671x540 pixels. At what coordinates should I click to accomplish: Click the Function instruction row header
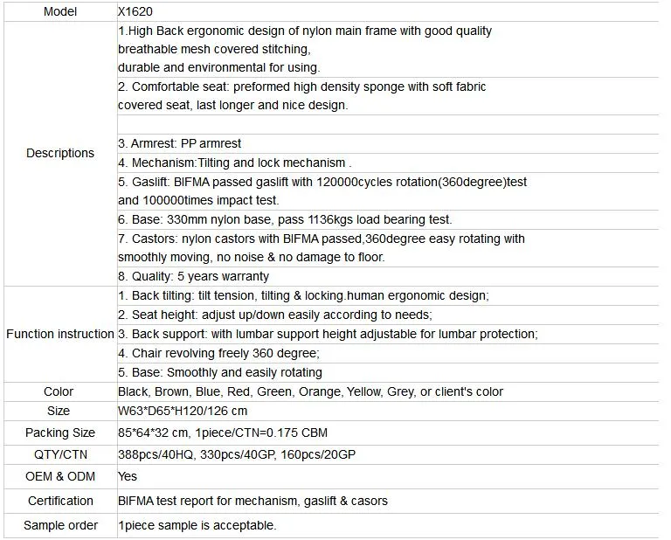pyautogui.click(x=59, y=334)
